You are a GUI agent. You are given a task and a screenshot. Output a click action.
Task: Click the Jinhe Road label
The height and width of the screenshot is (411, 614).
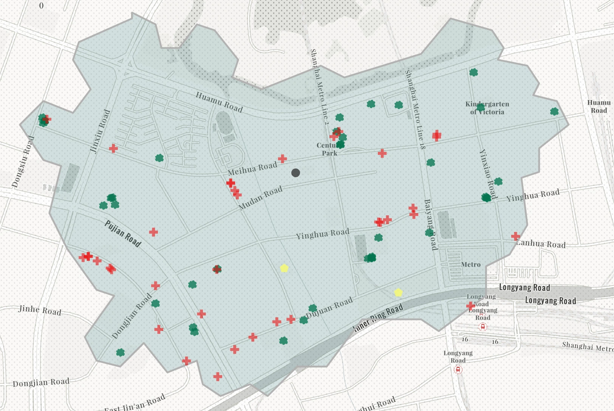tap(40, 310)
